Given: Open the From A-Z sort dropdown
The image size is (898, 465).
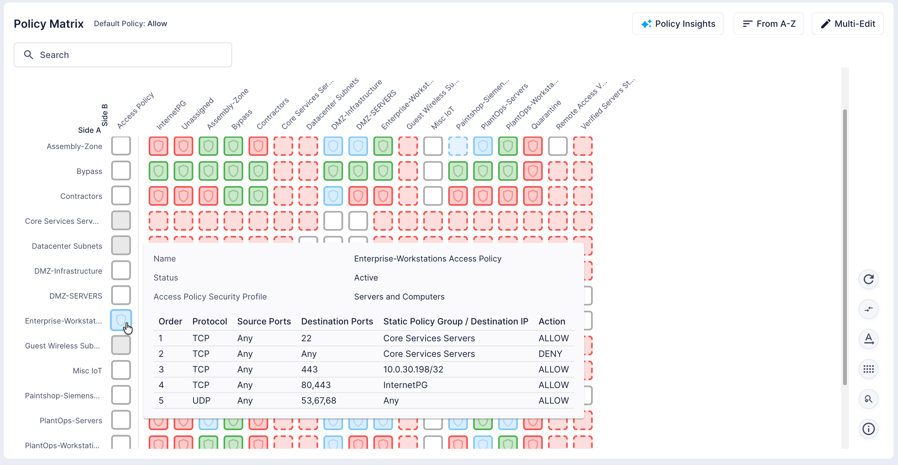Looking at the screenshot, I should [769, 24].
